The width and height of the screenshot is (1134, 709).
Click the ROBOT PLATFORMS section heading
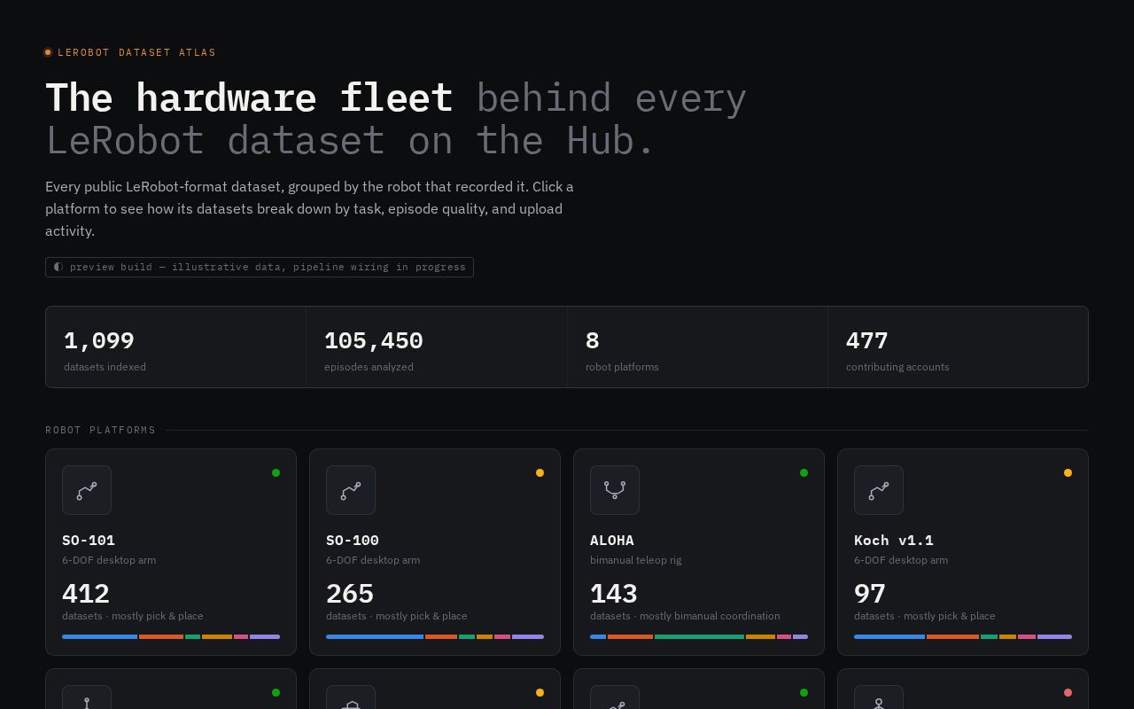[101, 430]
